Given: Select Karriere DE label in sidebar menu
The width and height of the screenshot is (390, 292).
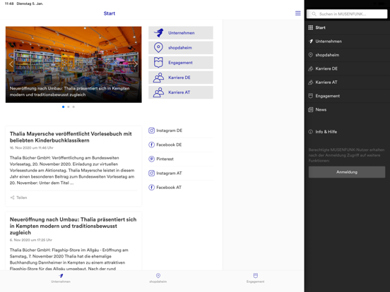Looking at the screenshot, I should (x=326, y=68).
